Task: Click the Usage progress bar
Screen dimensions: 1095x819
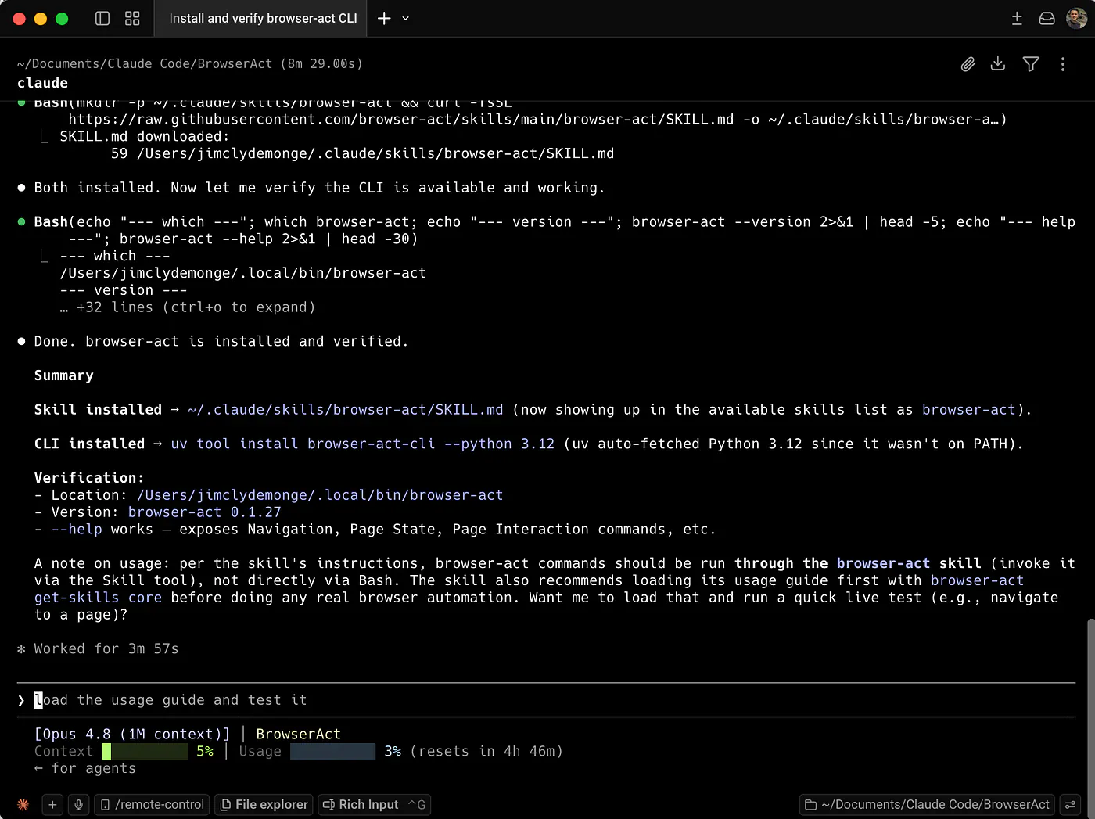Action: 332,752
